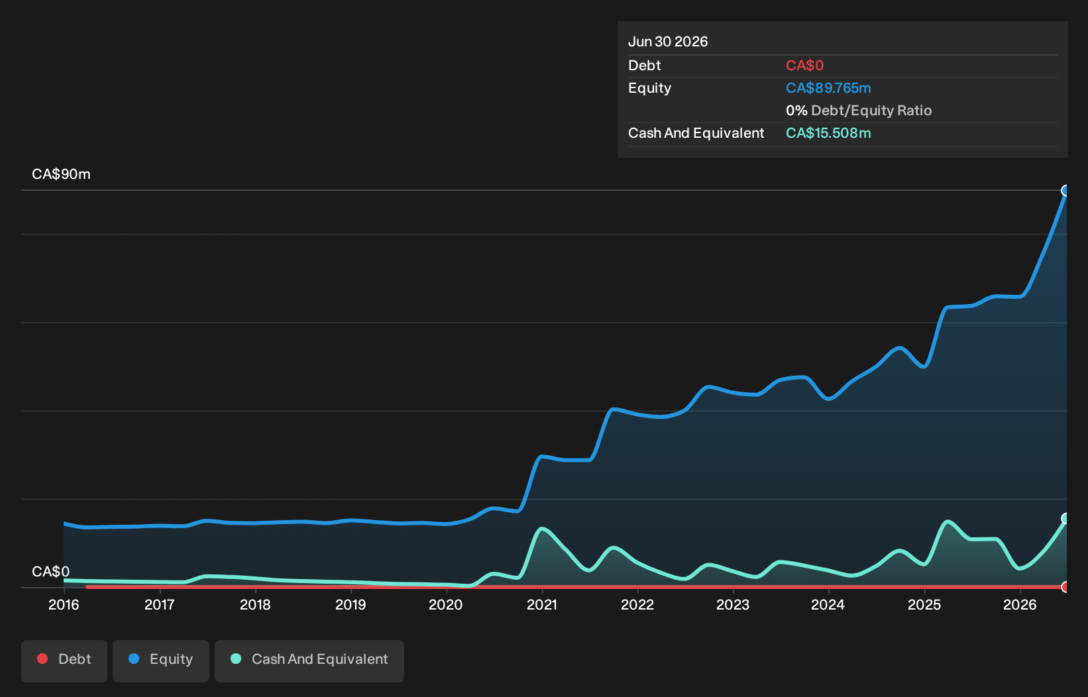
Task: Click the CA$15.508m cash value
Action: (x=828, y=133)
